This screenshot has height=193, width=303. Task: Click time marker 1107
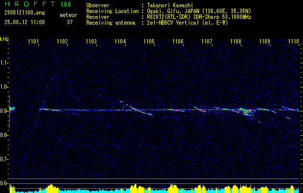(207, 41)
